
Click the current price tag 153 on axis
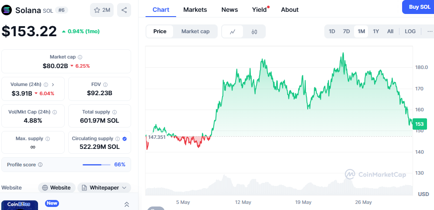pos(420,124)
